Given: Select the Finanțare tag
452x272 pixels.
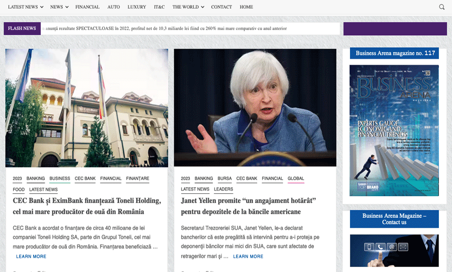Looking at the screenshot, I should coord(138,179).
